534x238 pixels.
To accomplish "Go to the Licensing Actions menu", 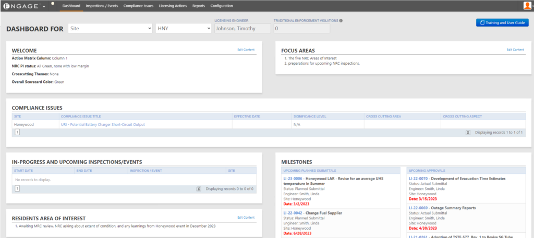I will click(x=173, y=6).
